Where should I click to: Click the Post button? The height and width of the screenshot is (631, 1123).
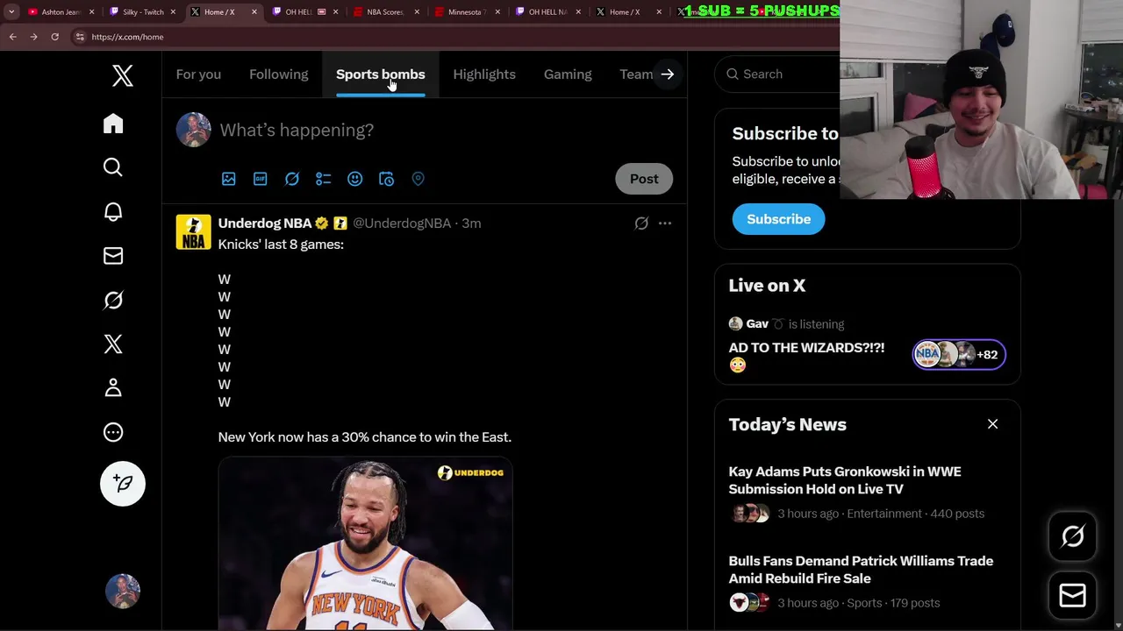coord(644,179)
